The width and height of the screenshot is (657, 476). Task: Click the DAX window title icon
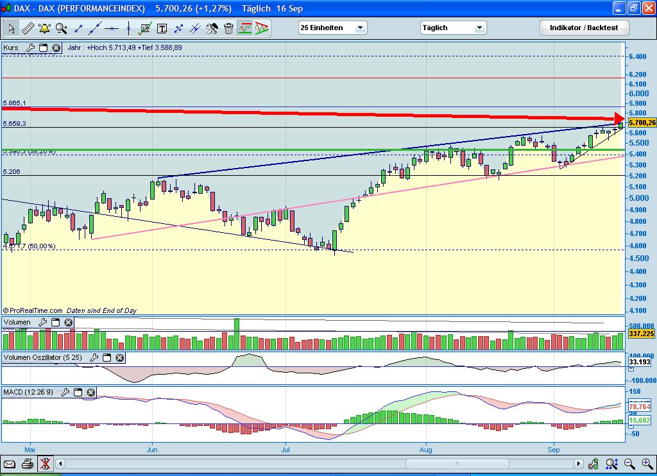6,8
